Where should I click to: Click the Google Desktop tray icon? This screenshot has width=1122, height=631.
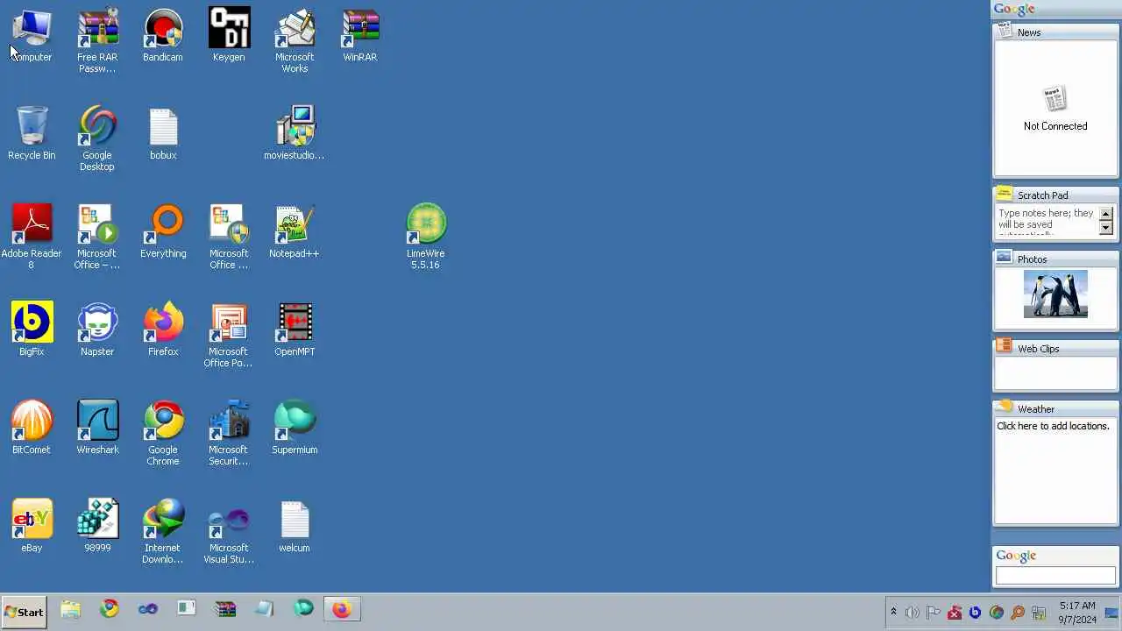point(997,613)
